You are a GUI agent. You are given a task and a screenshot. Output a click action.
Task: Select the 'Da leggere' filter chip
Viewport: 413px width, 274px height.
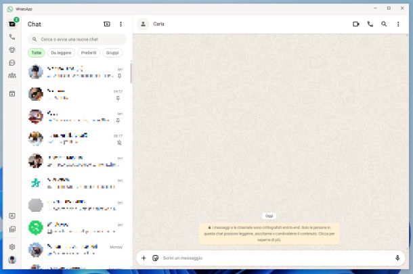[x=61, y=53]
